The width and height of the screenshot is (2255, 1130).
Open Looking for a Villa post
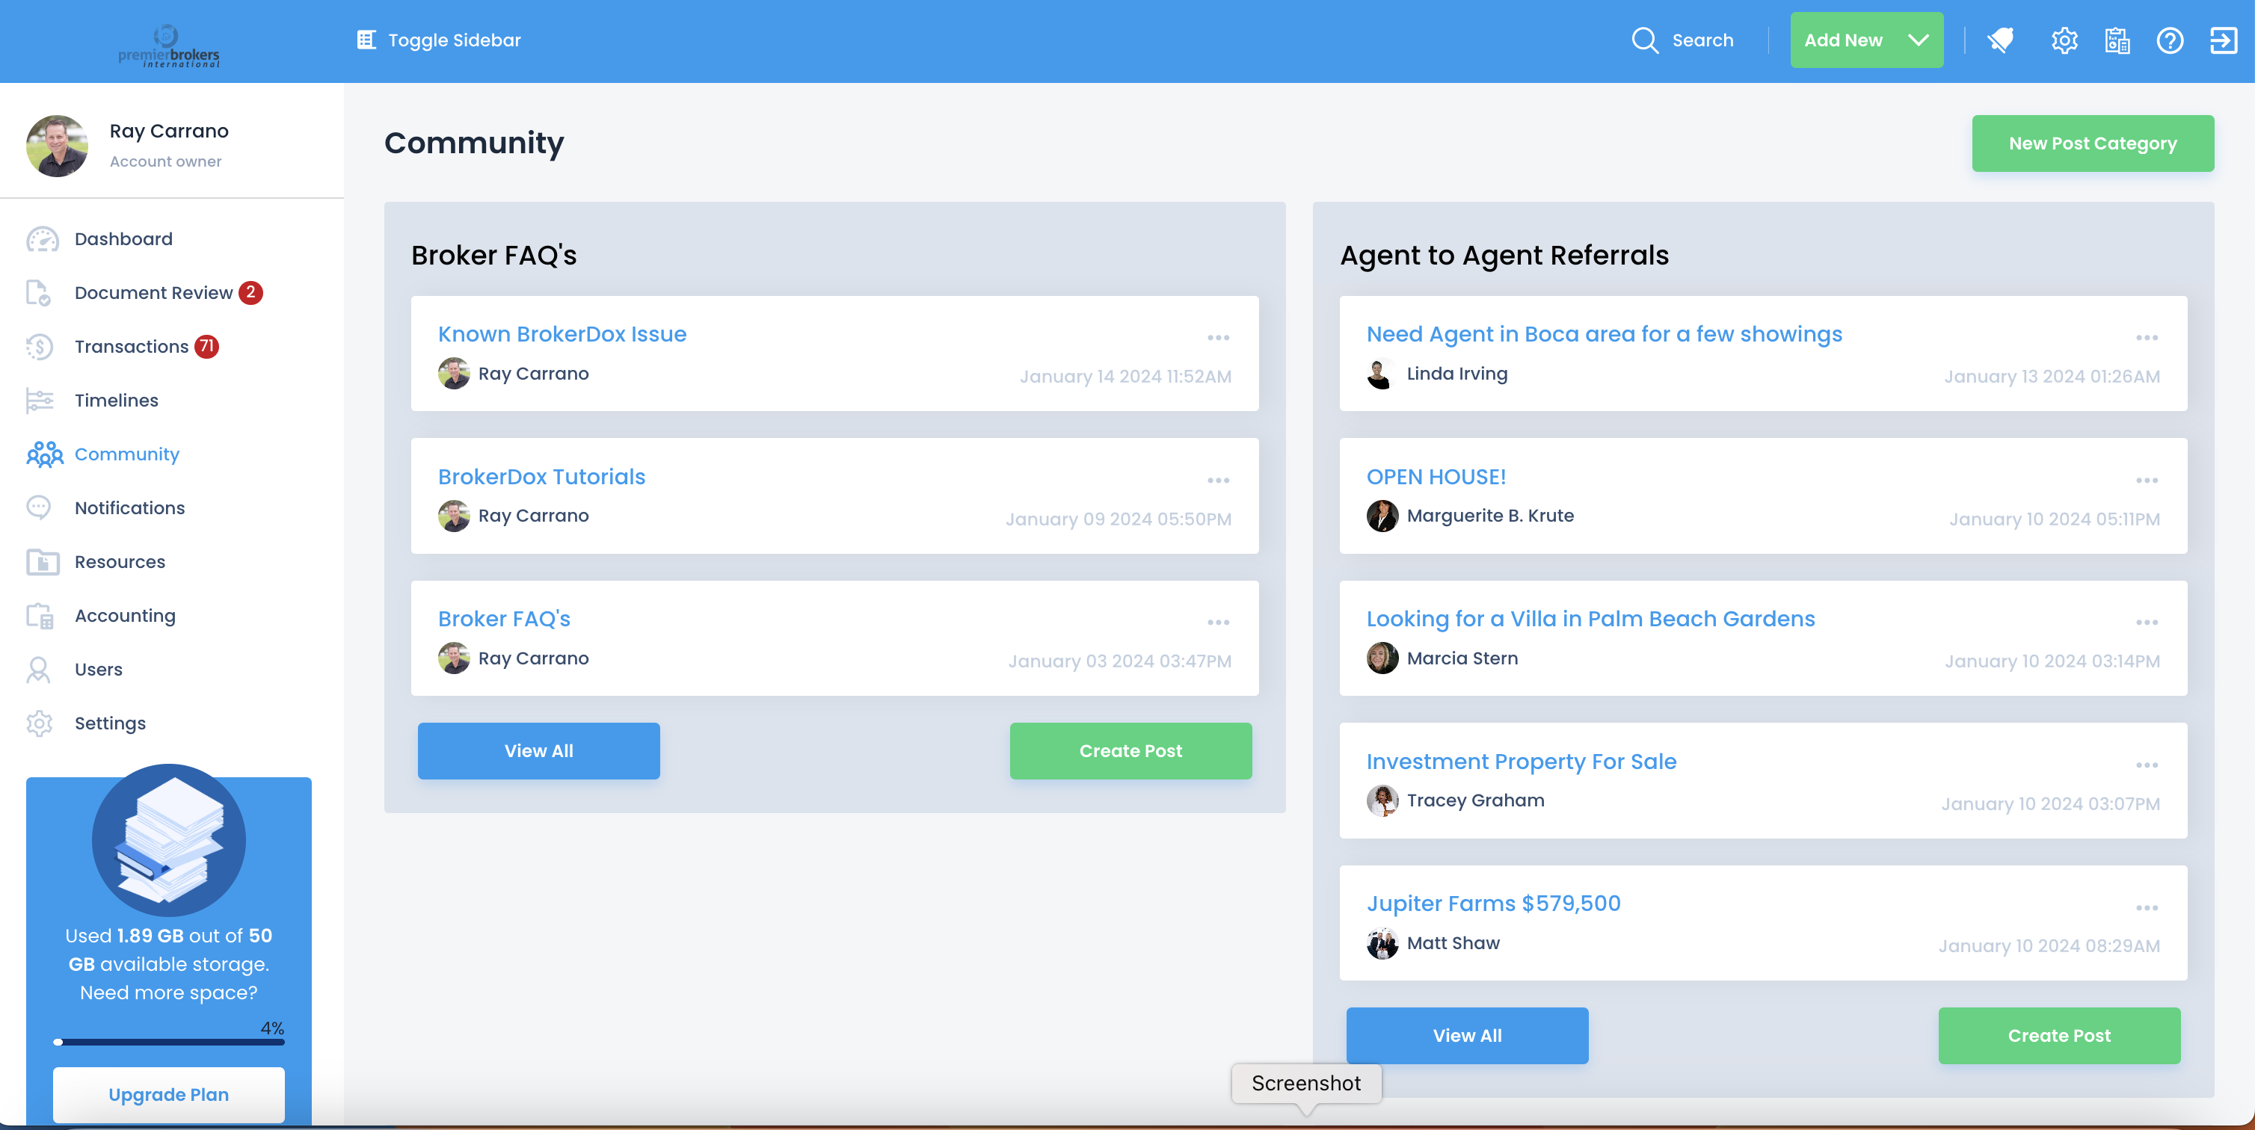pyautogui.click(x=1590, y=619)
